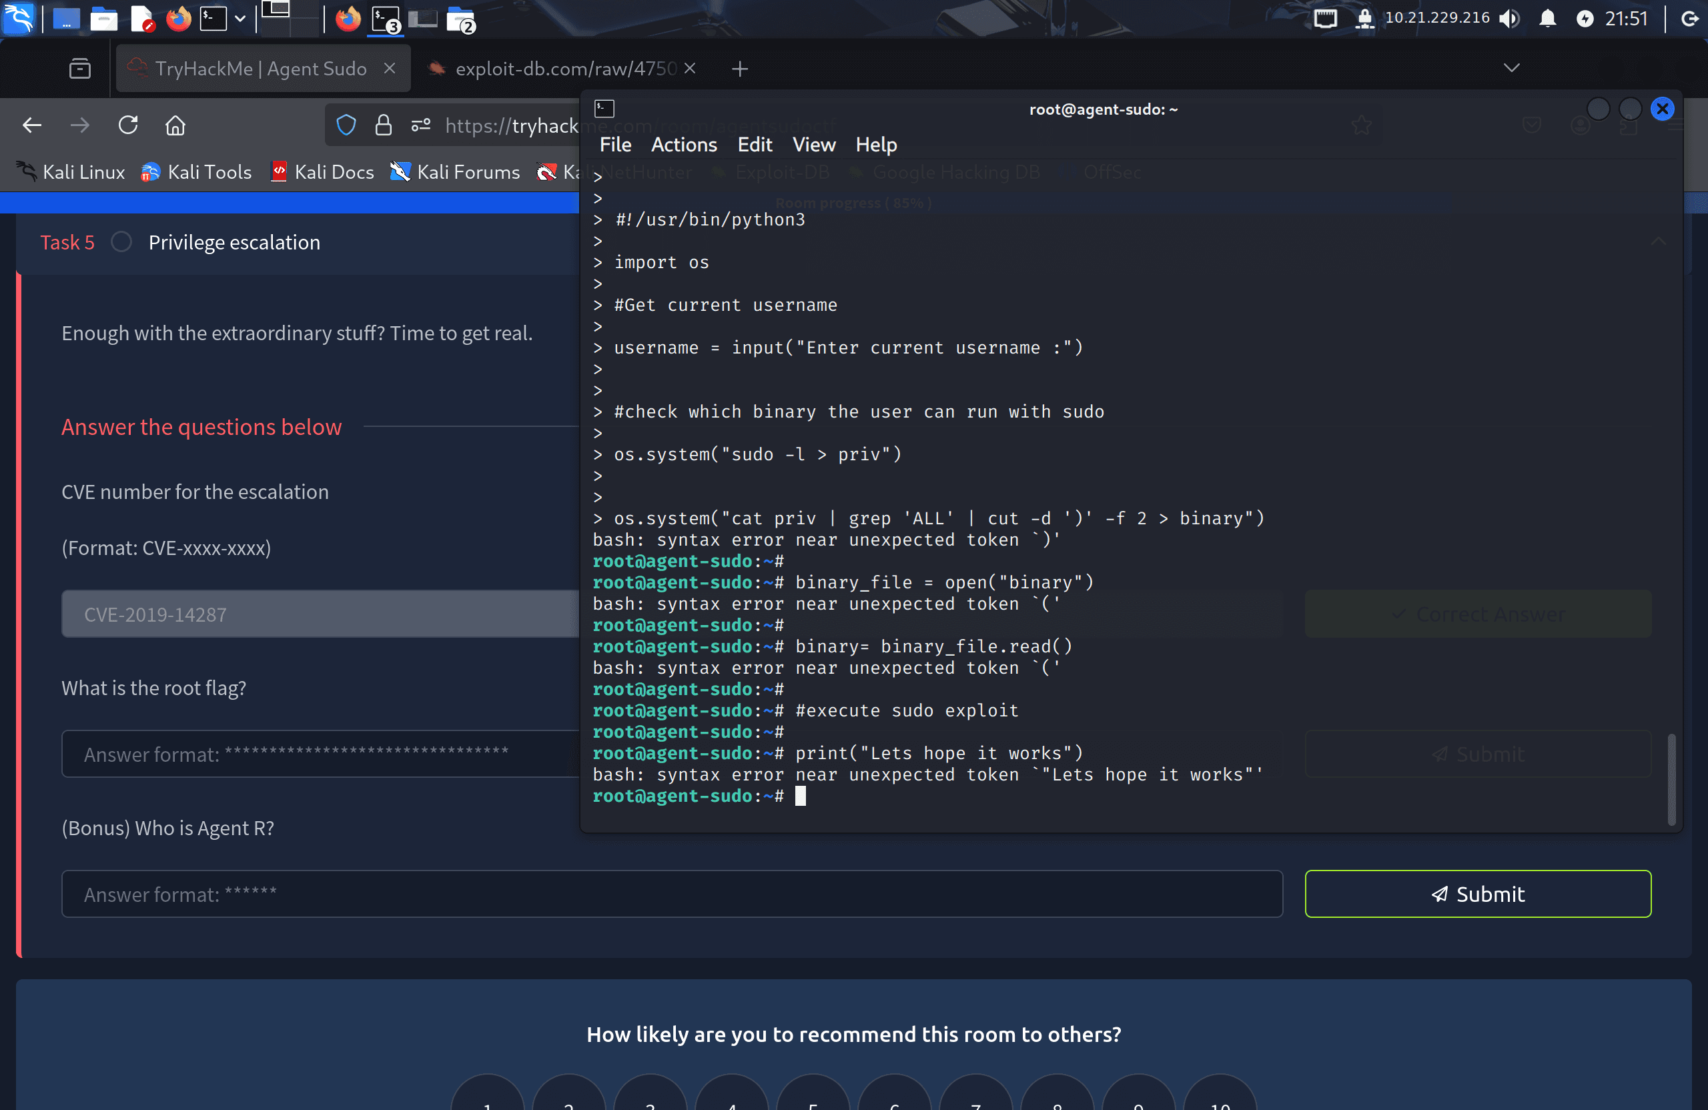The image size is (1708, 1110).
Task: Open the Kali Forums bookmark
Action: (x=455, y=172)
